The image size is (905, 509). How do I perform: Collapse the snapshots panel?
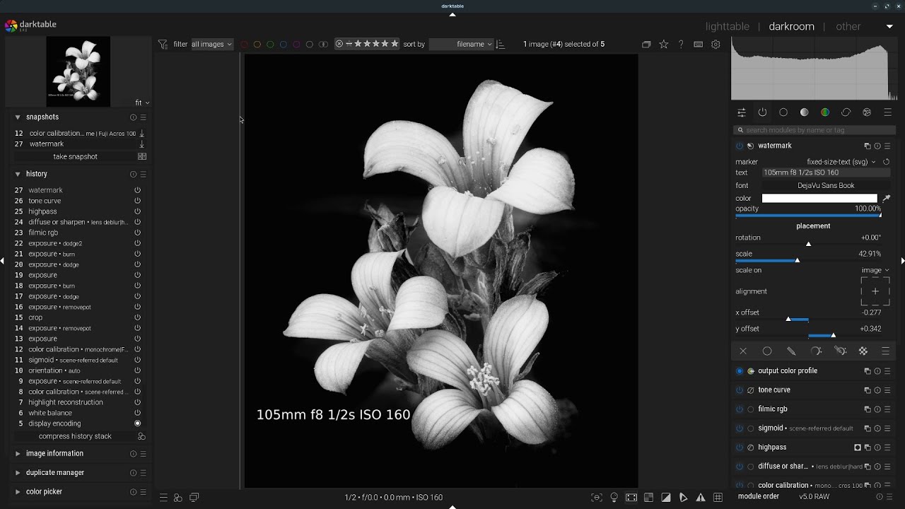pos(18,117)
